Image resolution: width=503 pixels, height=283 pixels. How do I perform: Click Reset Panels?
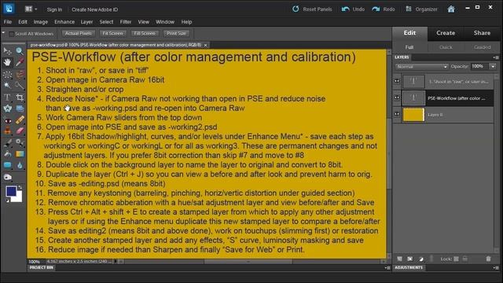pos(312,9)
